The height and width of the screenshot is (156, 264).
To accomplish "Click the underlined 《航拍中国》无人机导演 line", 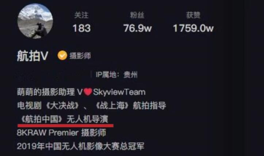I will 64,119.
